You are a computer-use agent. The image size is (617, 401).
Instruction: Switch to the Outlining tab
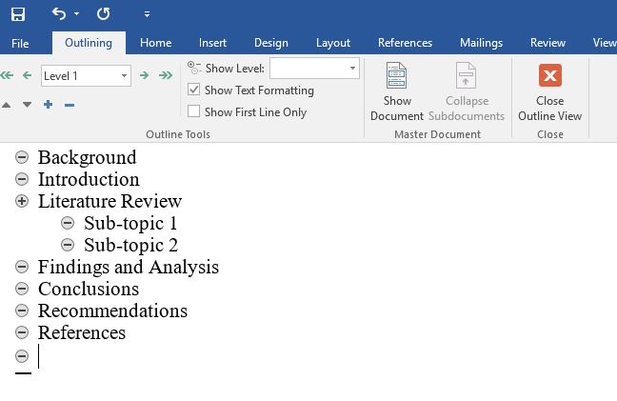click(x=89, y=43)
